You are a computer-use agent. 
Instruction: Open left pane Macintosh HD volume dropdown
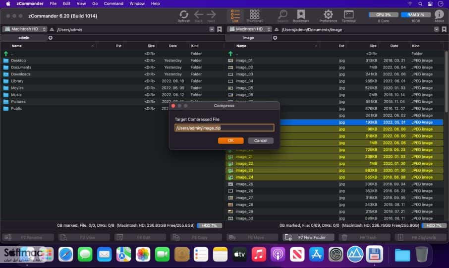coord(25,29)
